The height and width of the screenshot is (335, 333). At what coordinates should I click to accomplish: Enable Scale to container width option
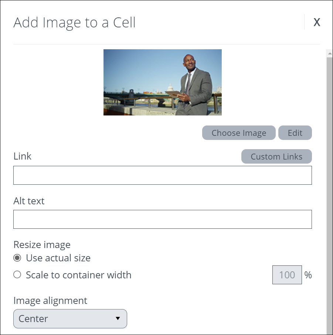pos(17,275)
